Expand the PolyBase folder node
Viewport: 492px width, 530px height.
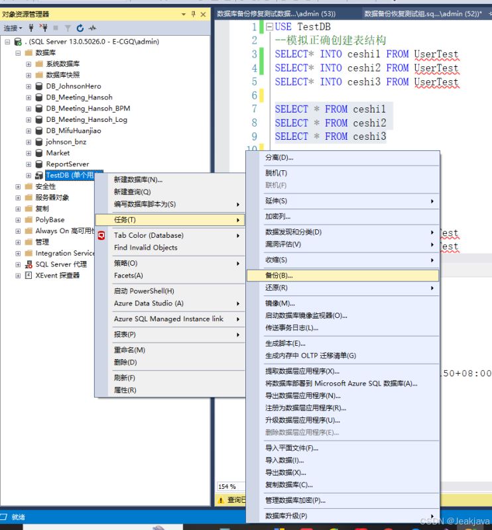click(x=18, y=220)
